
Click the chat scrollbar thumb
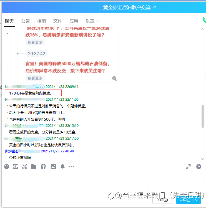pos(203,116)
